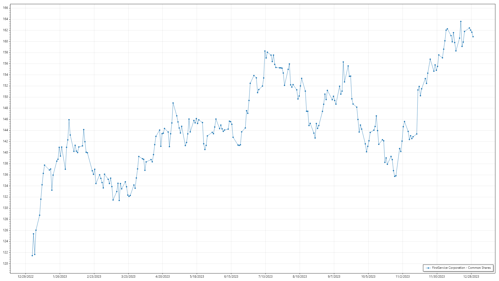Click the late-October low point near 136
This screenshot has height=281, width=499.
tap(395, 176)
